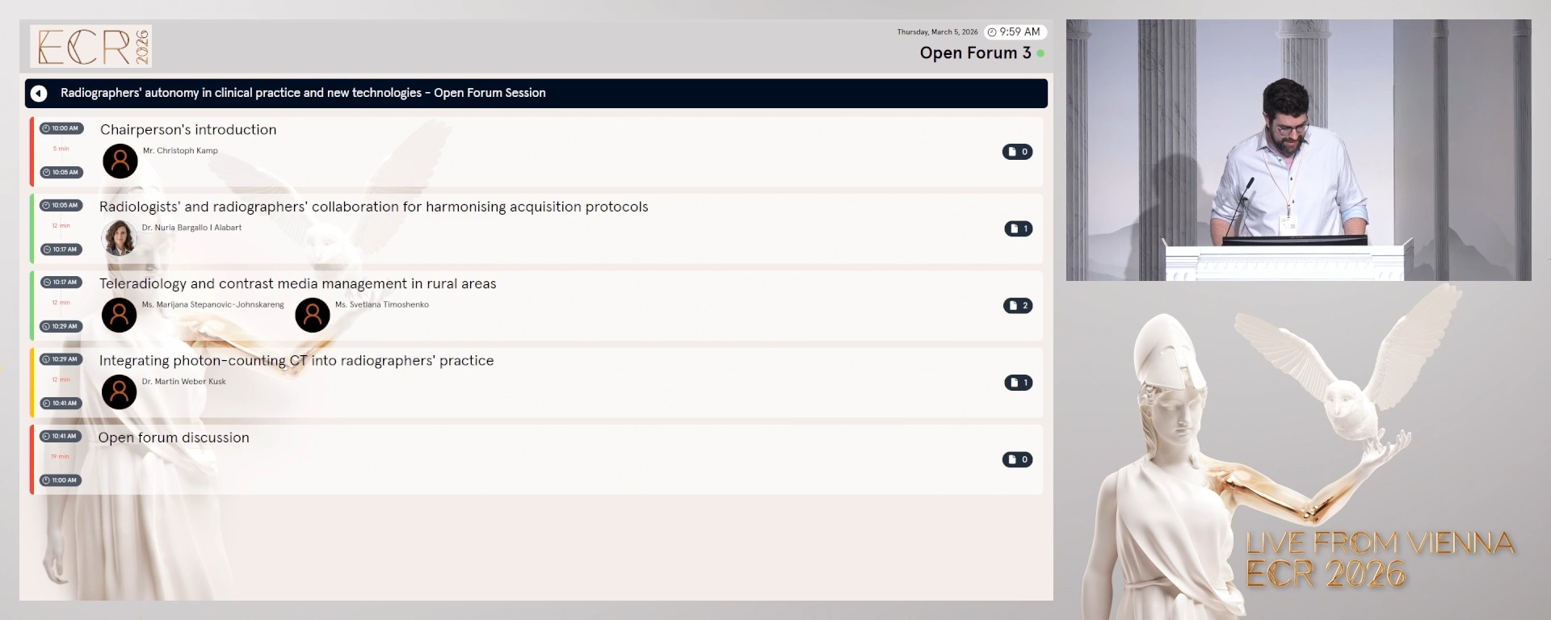Open documents badge for photon-counting CT talk
The height and width of the screenshot is (620, 1551).
click(1018, 383)
